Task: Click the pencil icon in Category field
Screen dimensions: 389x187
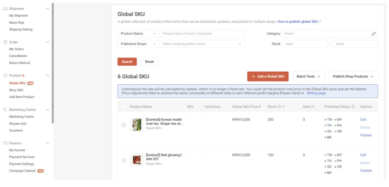Action: (374, 34)
